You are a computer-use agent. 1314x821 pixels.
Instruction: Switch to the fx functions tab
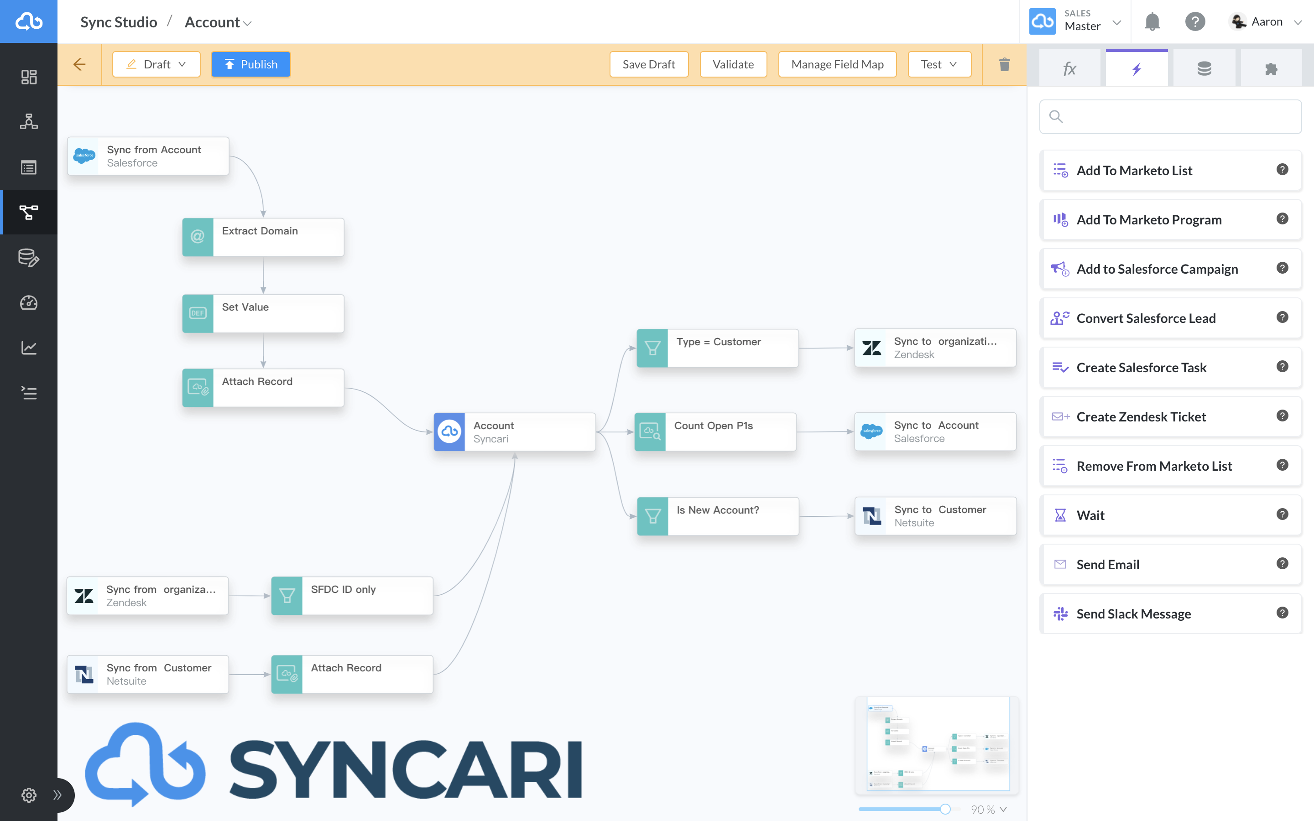pos(1069,69)
